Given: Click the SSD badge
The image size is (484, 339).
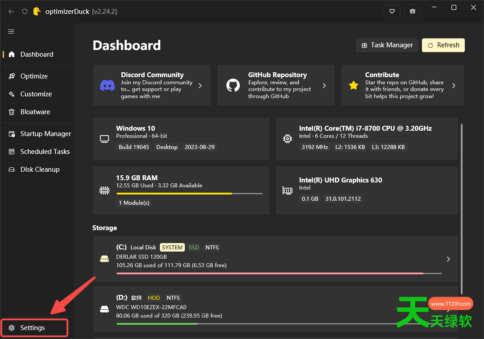Looking at the screenshot, I should (194, 248).
